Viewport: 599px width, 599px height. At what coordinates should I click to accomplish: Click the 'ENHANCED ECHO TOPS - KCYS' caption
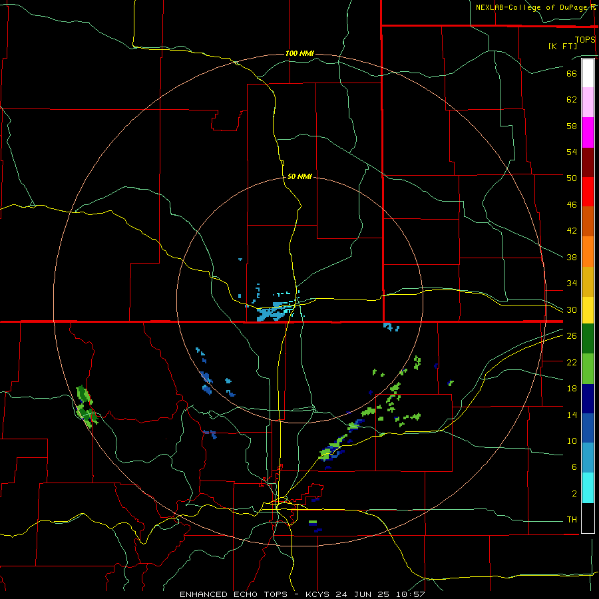(x=257, y=594)
